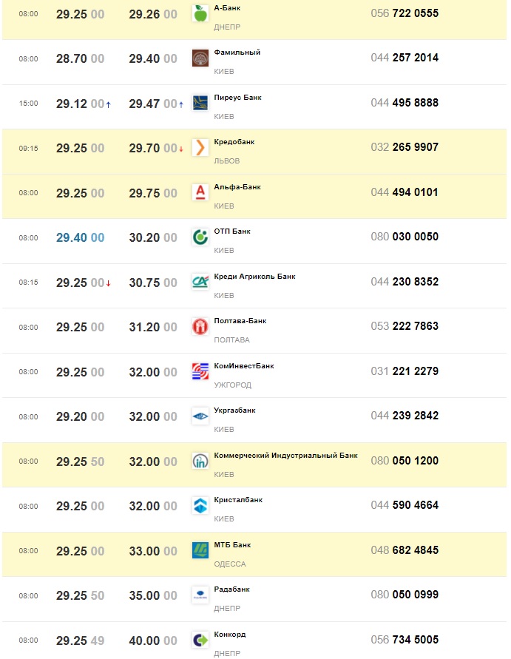Click the Креди Агриколь Банк logo
The image size is (511, 659).
[200, 282]
